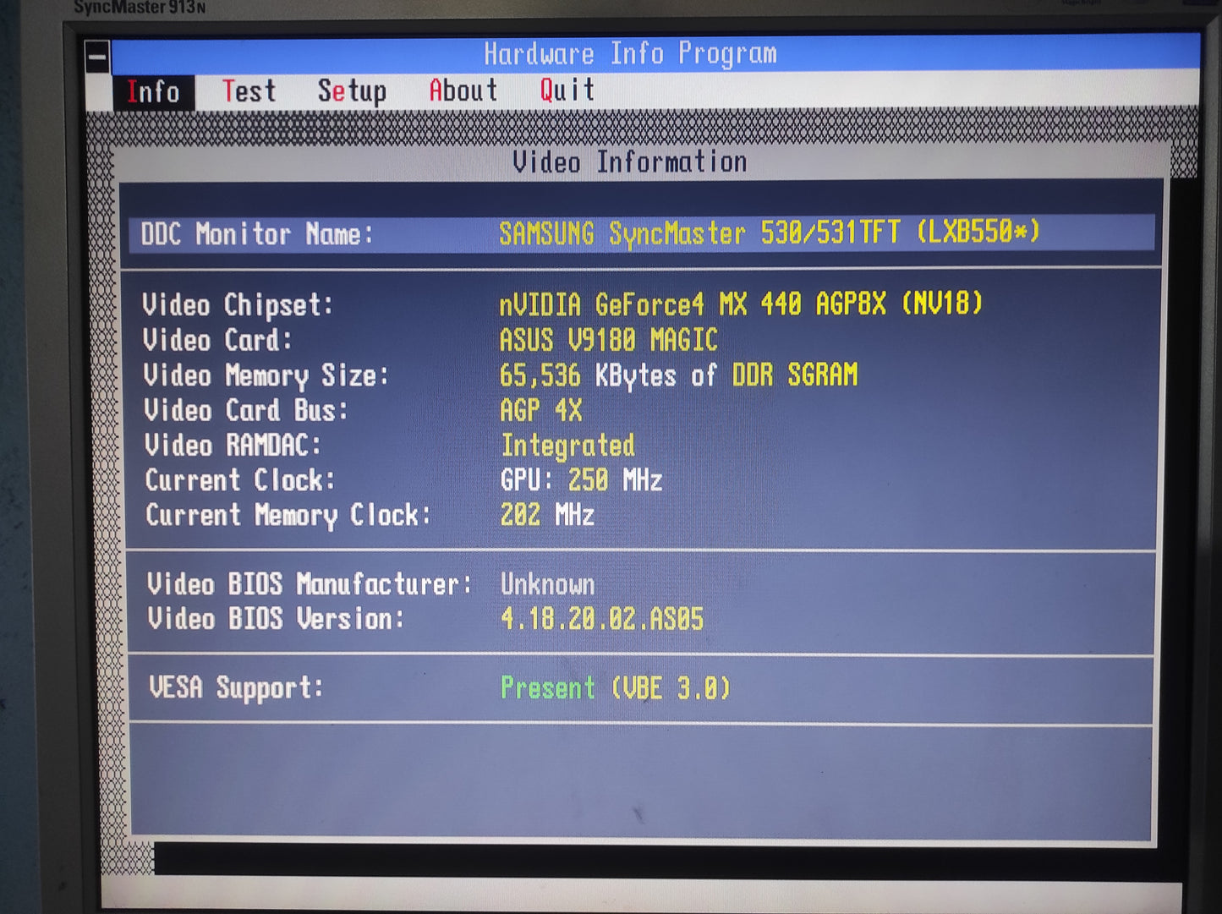
Task: Click the Video Information panel heading
Action: [x=630, y=161]
